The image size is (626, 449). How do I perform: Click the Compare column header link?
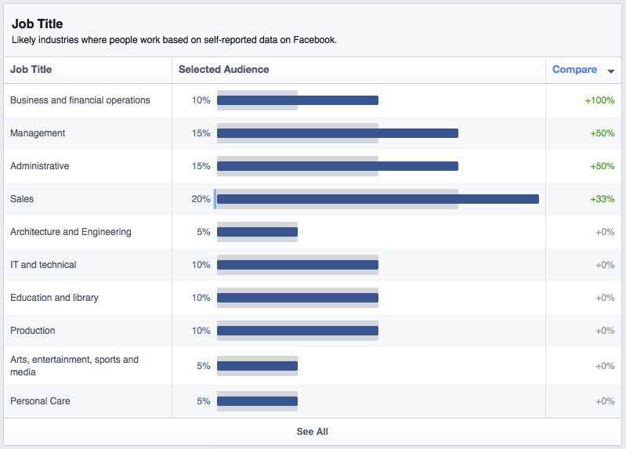[574, 70]
